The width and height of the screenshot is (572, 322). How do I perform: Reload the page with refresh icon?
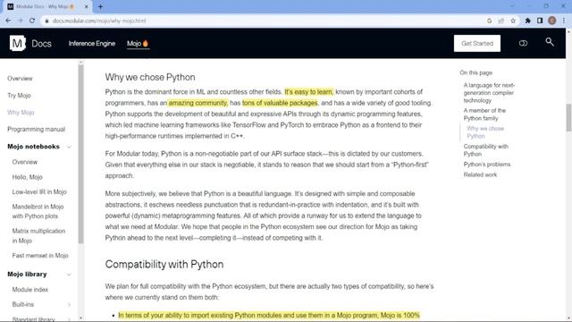(x=32, y=21)
